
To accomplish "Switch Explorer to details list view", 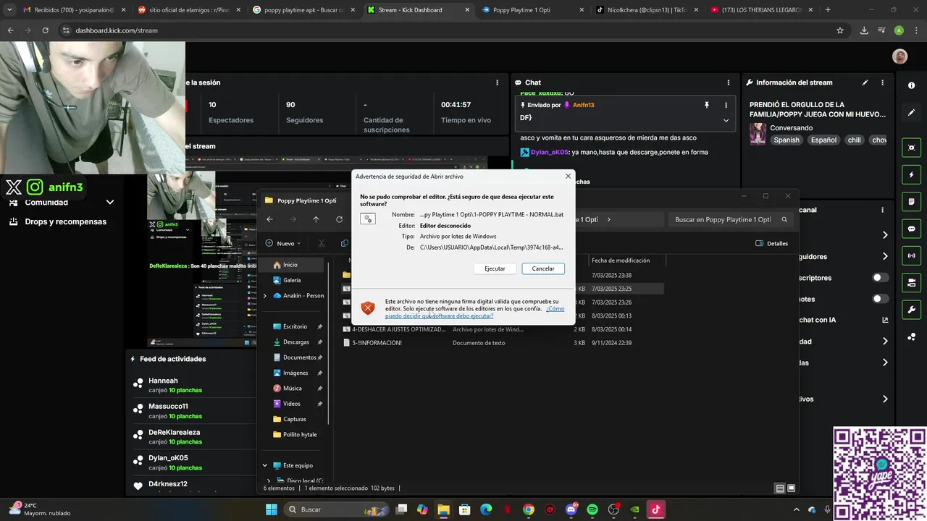I will point(780,488).
